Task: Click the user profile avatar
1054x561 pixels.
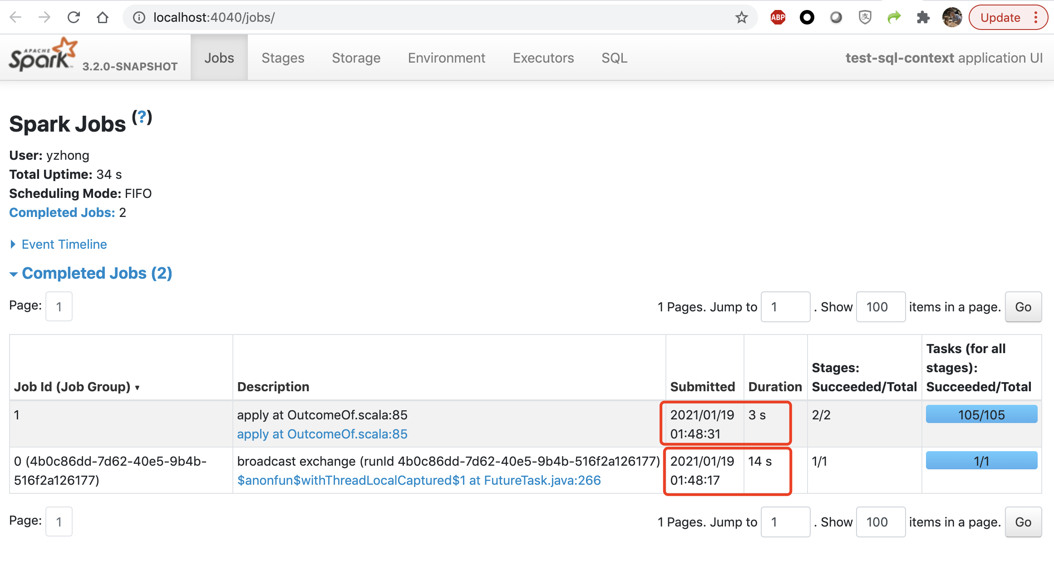Action: point(952,18)
